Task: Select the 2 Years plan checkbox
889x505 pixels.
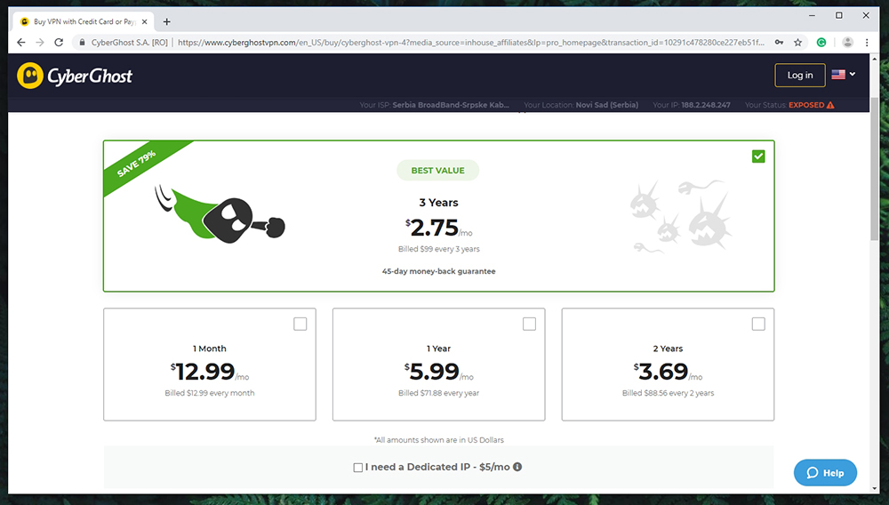Action: (x=758, y=324)
